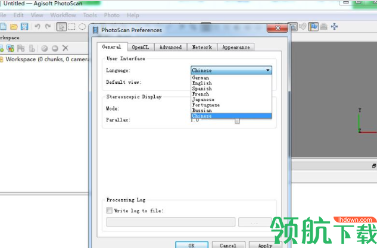377x248 pixels.
Task: Click the Show shapes toolbar icon
Action: click(303, 26)
